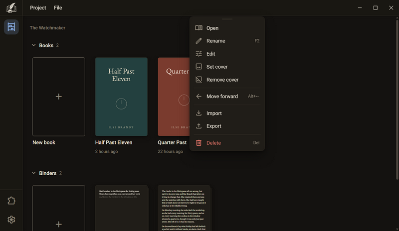
Task: Open the bookshelf library sidebar icon
Action: click(11, 27)
